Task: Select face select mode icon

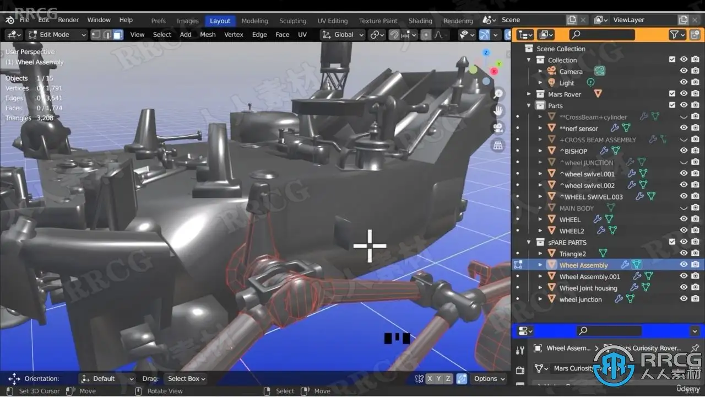Action: click(118, 35)
